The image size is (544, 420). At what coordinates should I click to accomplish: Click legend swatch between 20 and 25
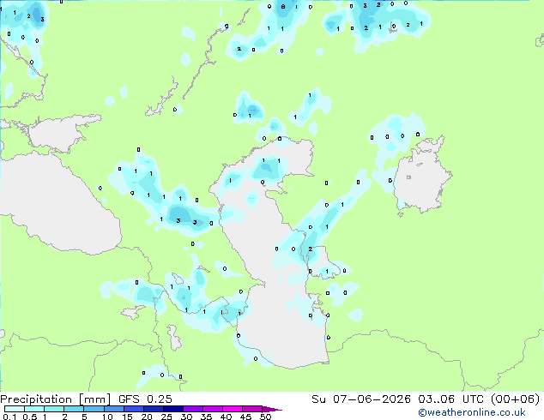154,409
